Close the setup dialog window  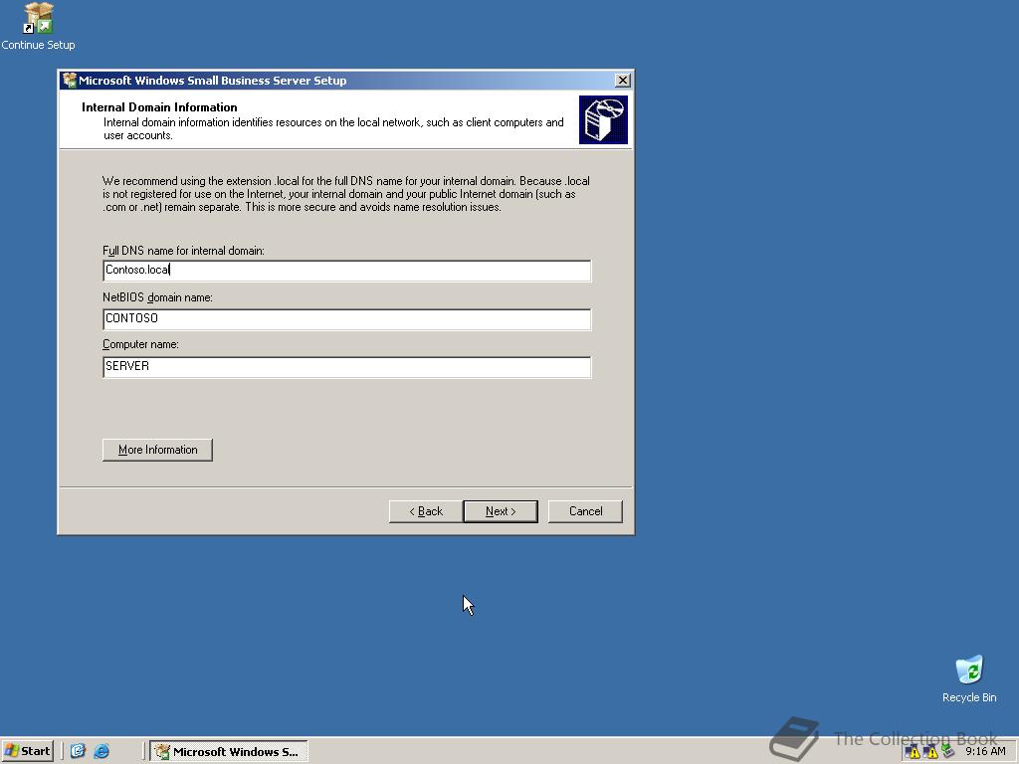(622, 80)
